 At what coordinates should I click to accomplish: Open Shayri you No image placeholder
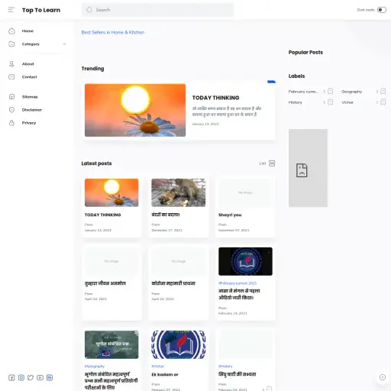(x=245, y=192)
